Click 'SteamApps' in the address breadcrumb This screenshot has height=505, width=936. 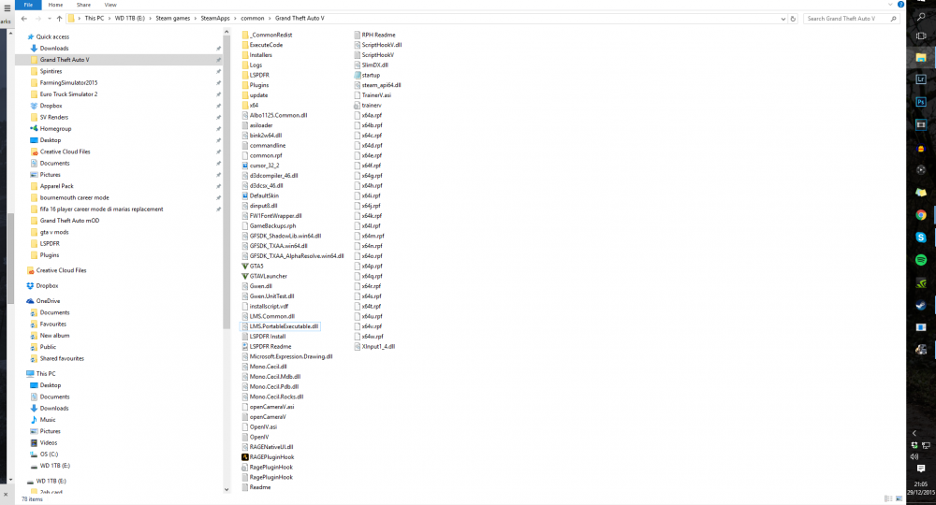coord(215,19)
